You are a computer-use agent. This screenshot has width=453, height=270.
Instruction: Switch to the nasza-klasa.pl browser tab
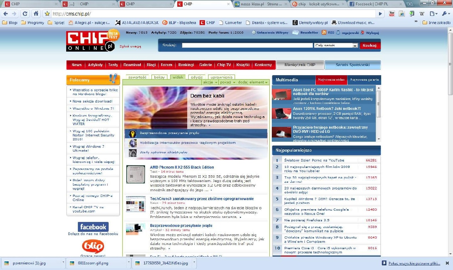tap(261, 4)
